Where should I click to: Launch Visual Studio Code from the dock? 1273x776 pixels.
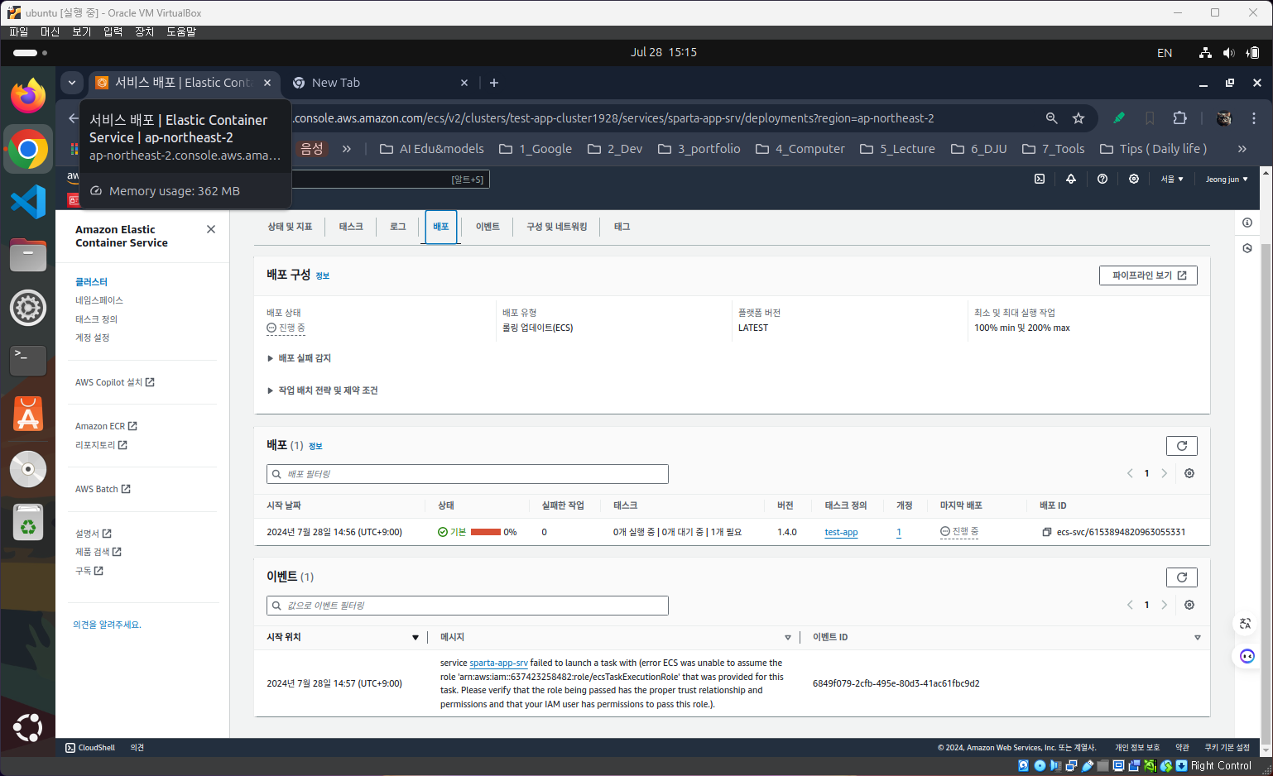click(x=28, y=202)
